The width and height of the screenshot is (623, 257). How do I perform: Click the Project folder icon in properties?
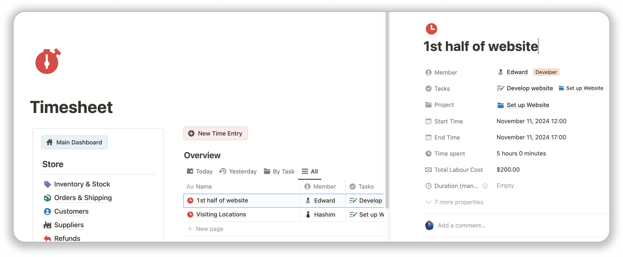pyautogui.click(x=429, y=104)
